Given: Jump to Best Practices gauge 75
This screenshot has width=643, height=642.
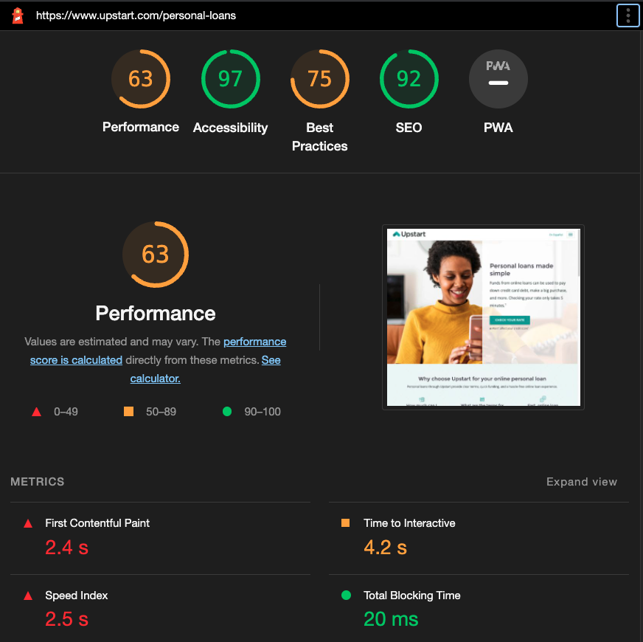Looking at the screenshot, I should (x=320, y=79).
